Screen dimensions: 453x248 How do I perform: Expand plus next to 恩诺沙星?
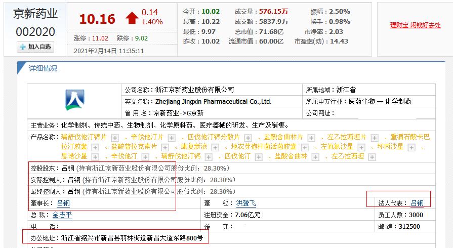click(95, 157)
